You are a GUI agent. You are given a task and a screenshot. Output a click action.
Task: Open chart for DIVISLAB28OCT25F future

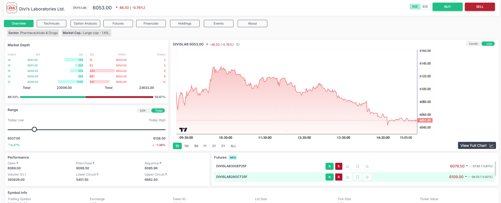pos(348,177)
